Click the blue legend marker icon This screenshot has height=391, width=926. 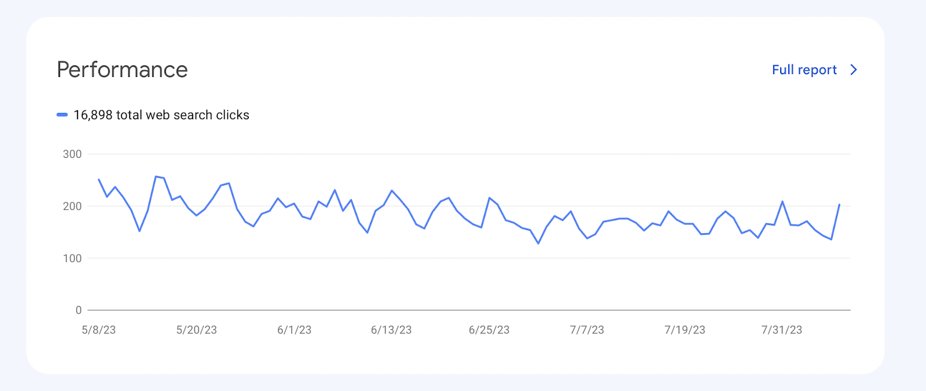[62, 115]
